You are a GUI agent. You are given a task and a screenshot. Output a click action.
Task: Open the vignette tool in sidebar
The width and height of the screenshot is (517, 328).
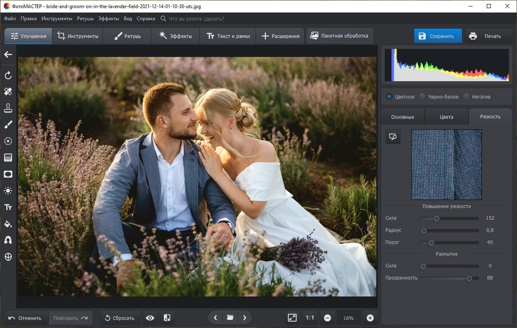pyautogui.click(x=8, y=174)
